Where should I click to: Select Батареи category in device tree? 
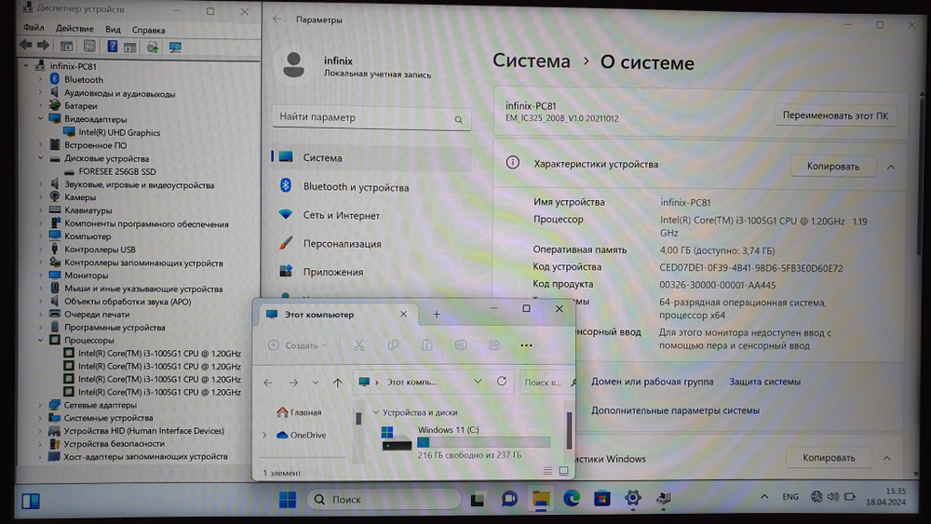click(81, 105)
